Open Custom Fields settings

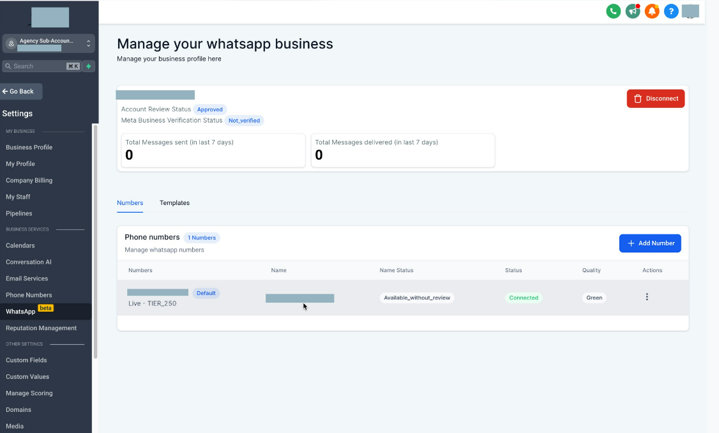click(26, 360)
